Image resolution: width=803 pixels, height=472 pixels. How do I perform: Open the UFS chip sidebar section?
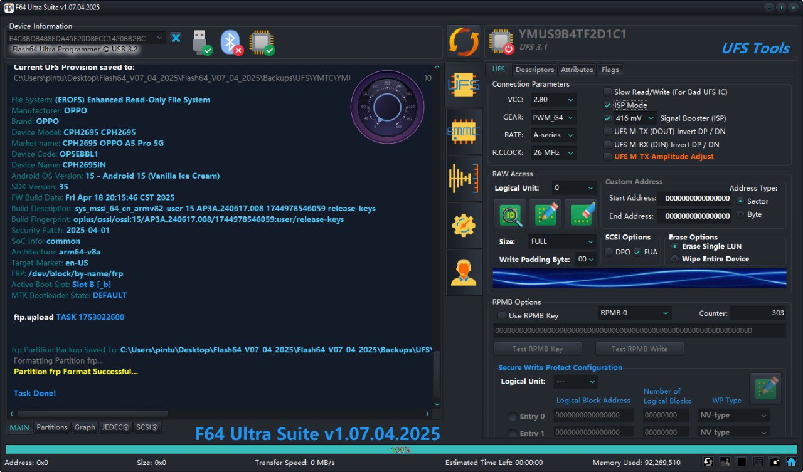[x=464, y=84]
